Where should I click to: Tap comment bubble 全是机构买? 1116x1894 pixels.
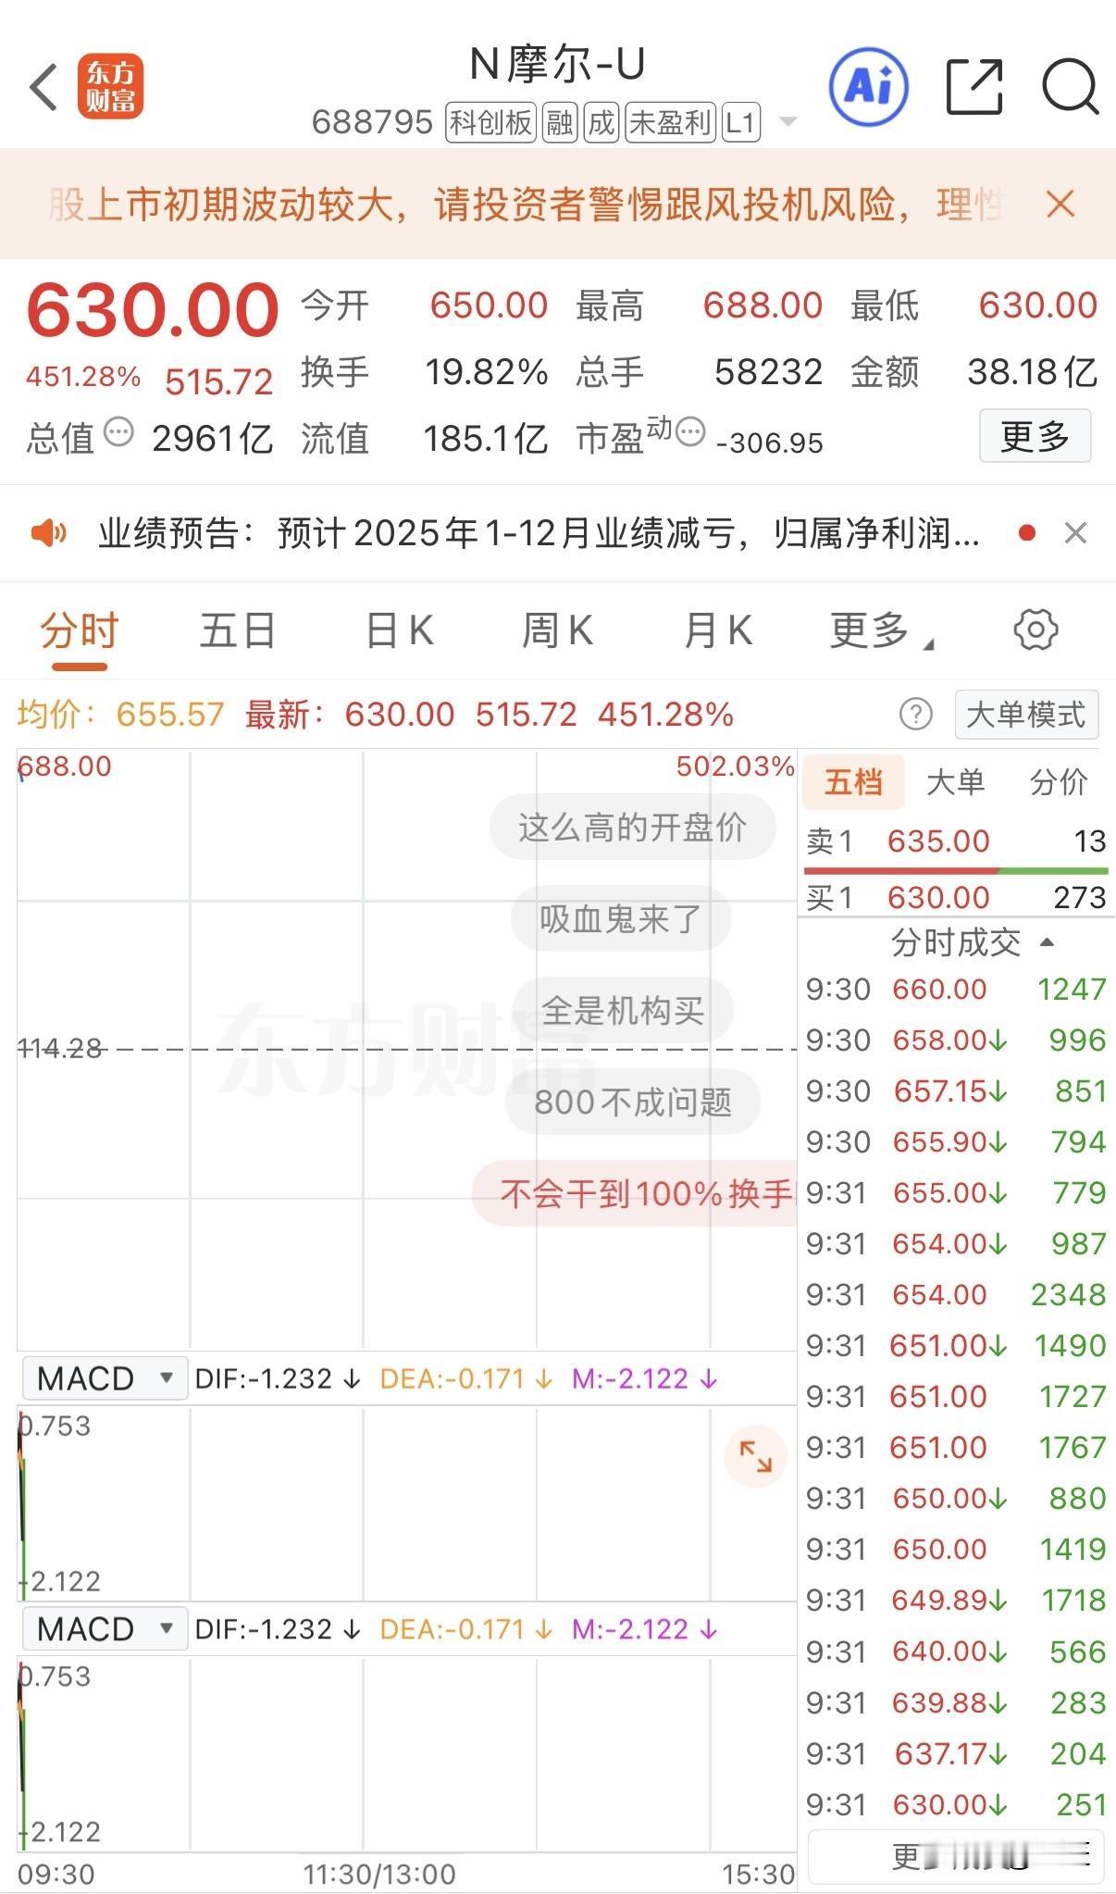tap(623, 1010)
